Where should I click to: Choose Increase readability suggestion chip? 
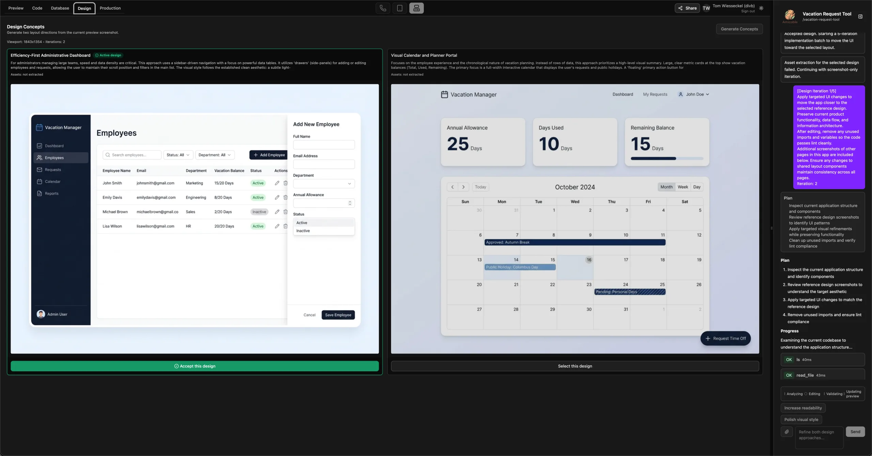pos(803,408)
